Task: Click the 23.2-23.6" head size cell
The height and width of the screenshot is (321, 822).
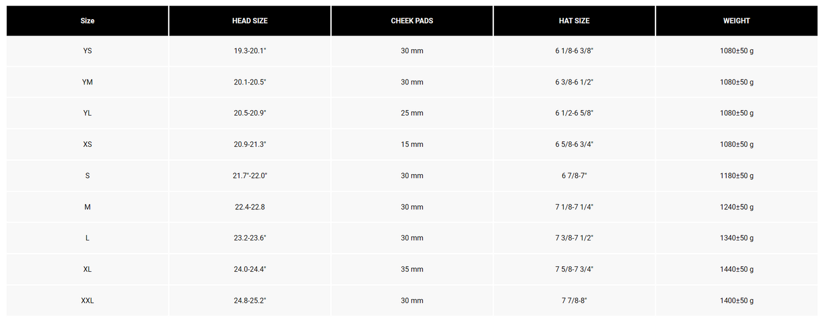Action: point(250,238)
